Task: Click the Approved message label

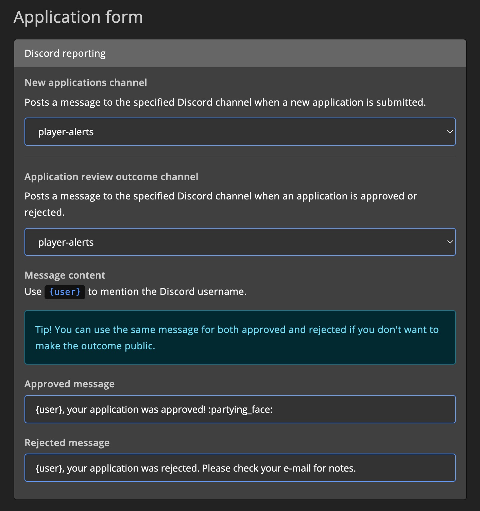Action: pyautogui.click(x=69, y=384)
